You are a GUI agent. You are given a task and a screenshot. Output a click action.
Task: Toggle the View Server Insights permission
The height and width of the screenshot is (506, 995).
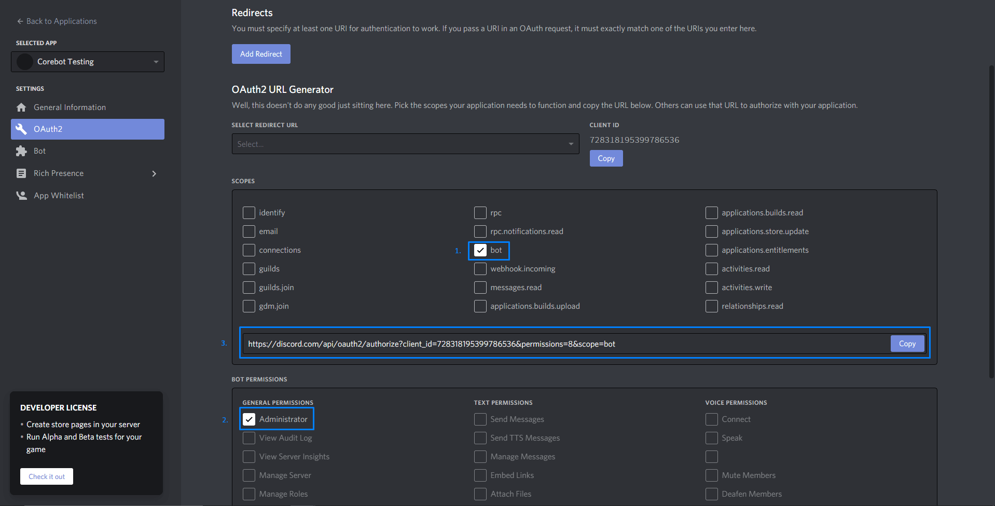pyautogui.click(x=249, y=457)
